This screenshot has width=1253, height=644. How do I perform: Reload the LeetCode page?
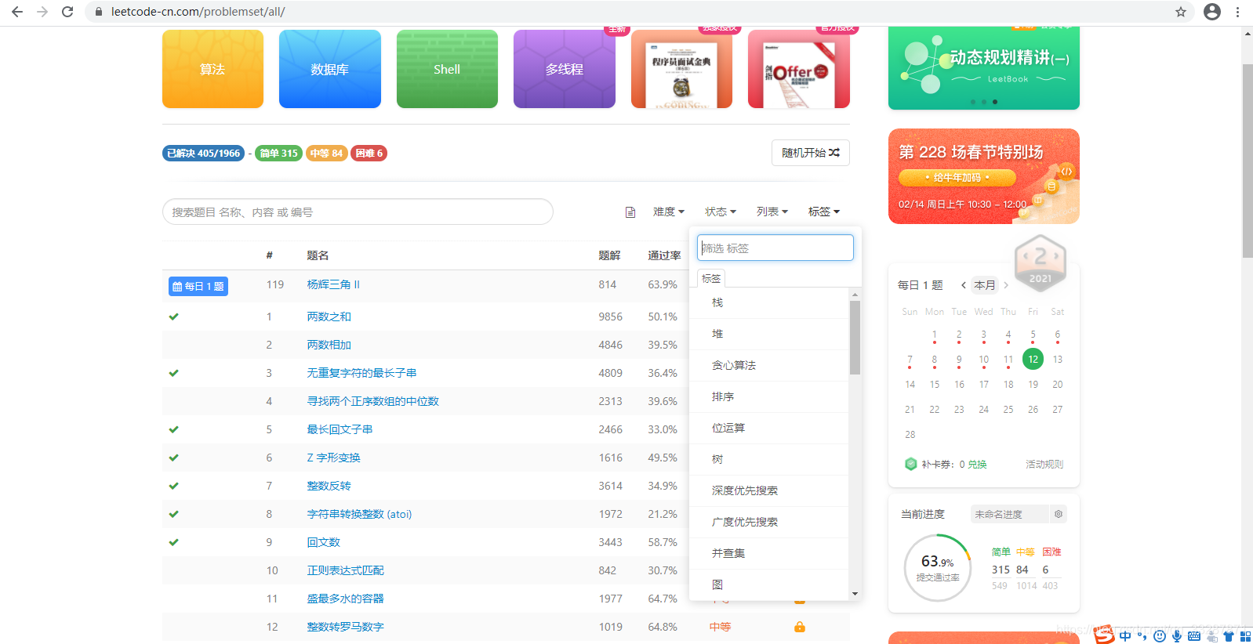(67, 12)
